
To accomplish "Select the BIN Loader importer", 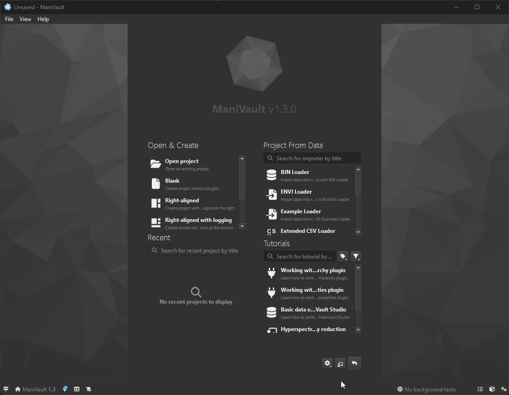I will coord(309,175).
